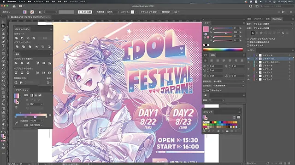Select the Direct Selection arrow tool

tap(3, 26)
